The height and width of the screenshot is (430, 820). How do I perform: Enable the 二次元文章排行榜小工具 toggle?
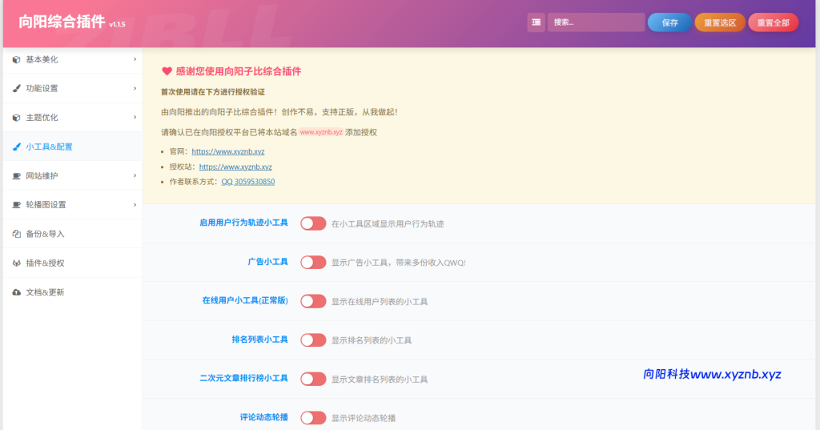(313, 379)
